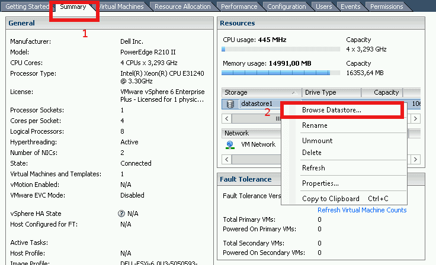Open Properties from the context menu

point(320,183)
